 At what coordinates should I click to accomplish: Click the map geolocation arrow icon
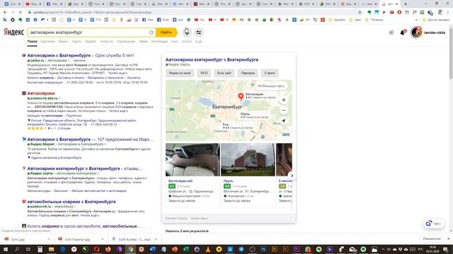coord(284,121)
